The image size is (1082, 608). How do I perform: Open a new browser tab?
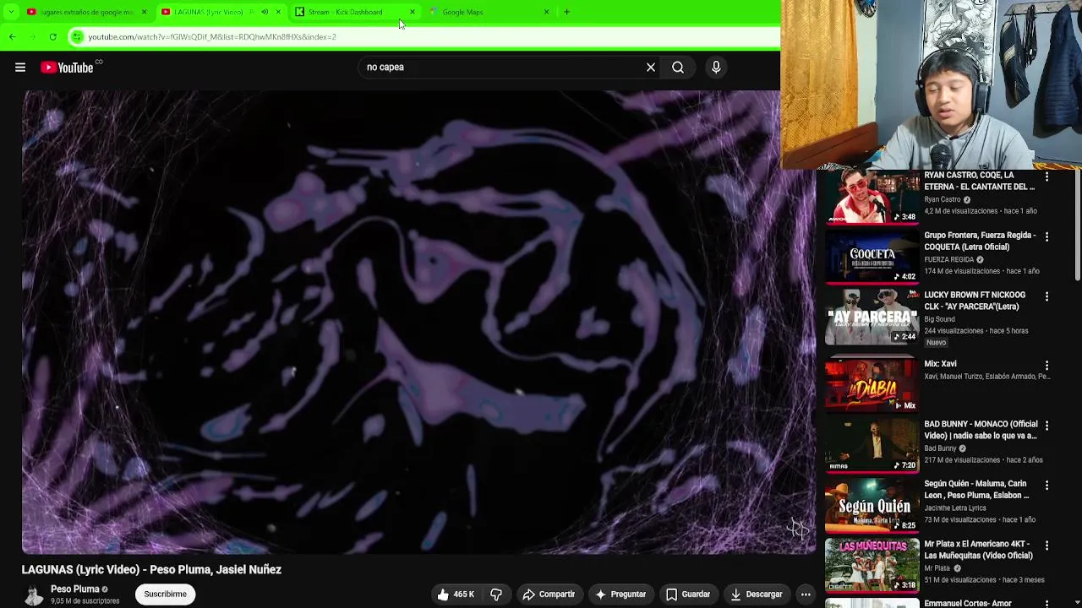[566, 12]
